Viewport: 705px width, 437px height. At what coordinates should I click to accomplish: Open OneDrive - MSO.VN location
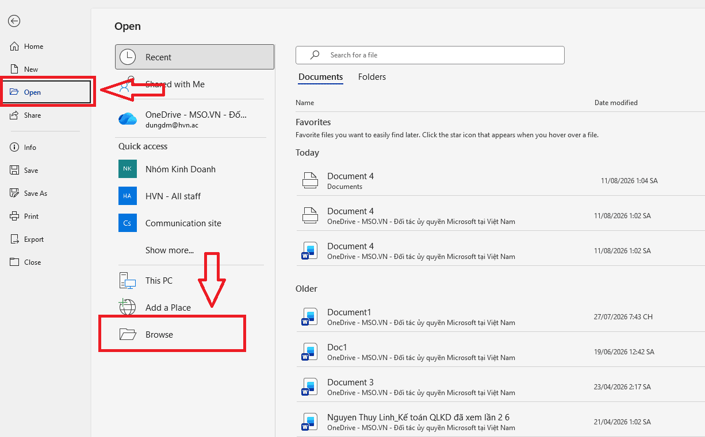click(x=194, y=119)
